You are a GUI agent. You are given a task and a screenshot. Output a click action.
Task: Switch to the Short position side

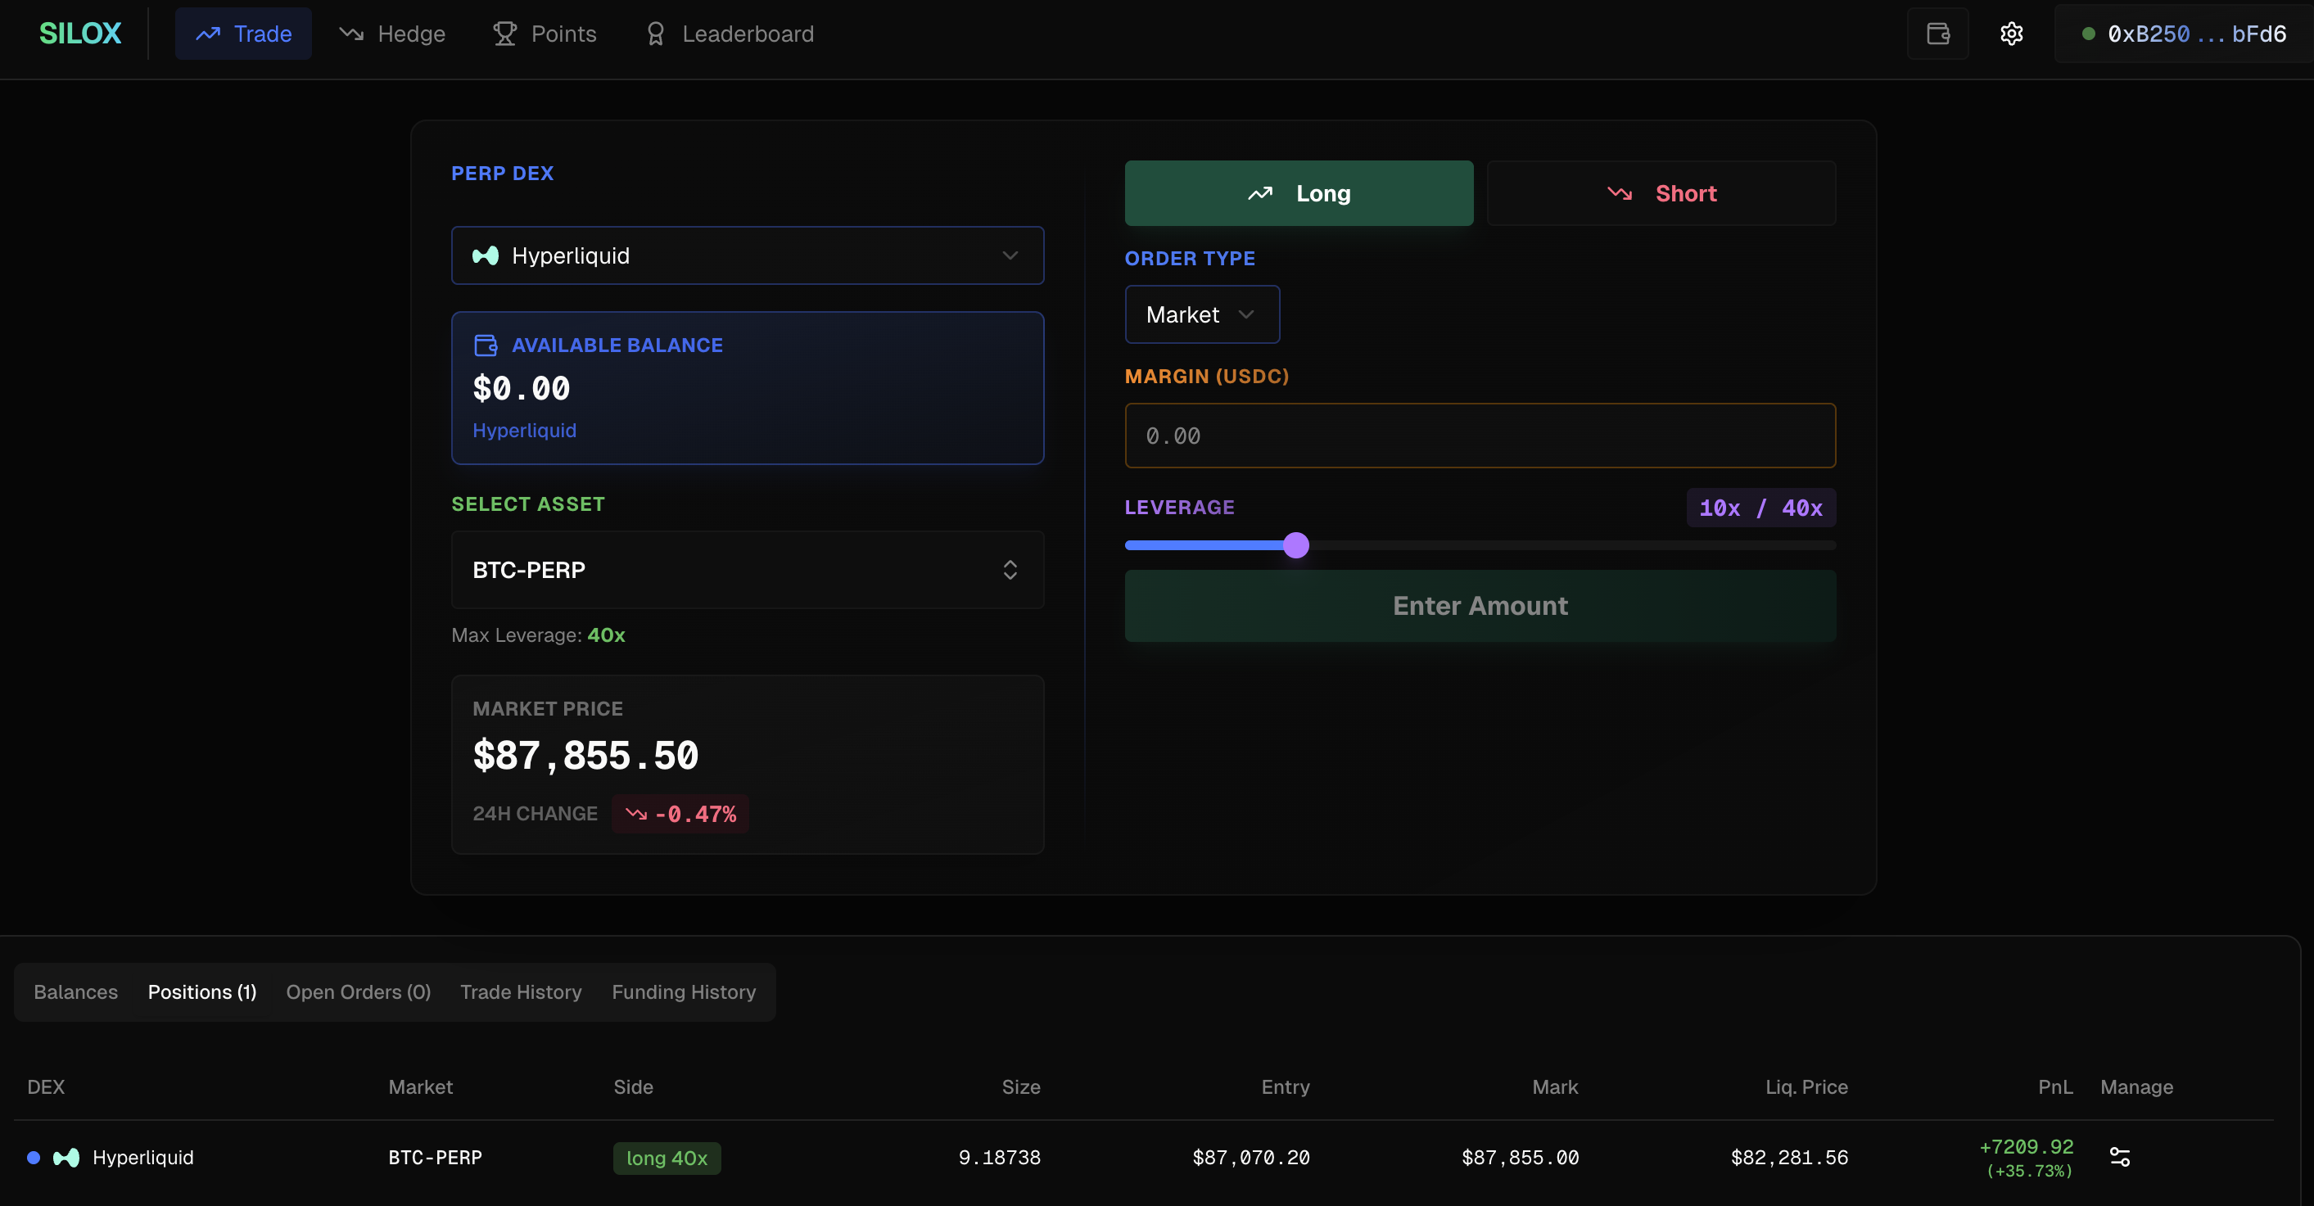pyautogui.click(x=1661, y=192)
